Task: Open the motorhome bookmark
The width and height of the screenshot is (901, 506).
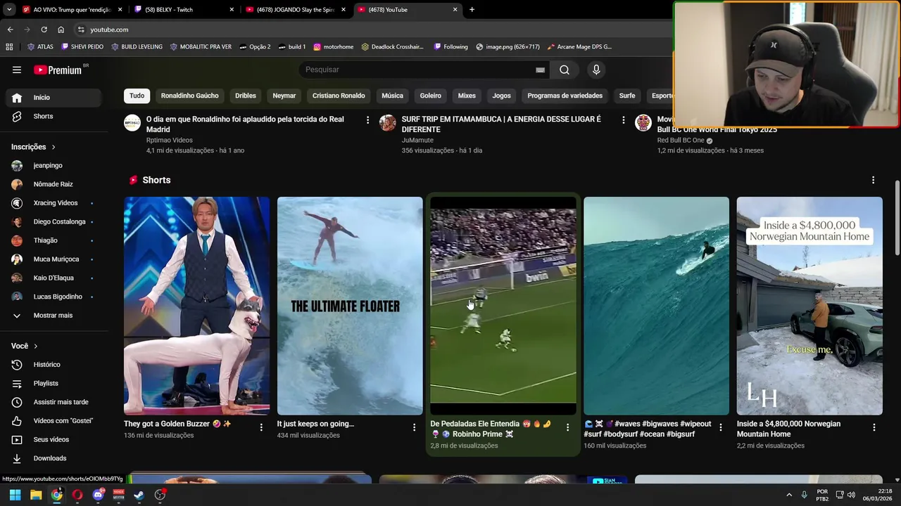Action: coord(334,47)
